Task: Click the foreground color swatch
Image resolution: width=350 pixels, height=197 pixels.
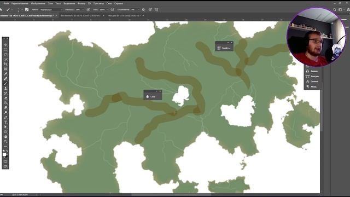Action: [x=4, y=154]
